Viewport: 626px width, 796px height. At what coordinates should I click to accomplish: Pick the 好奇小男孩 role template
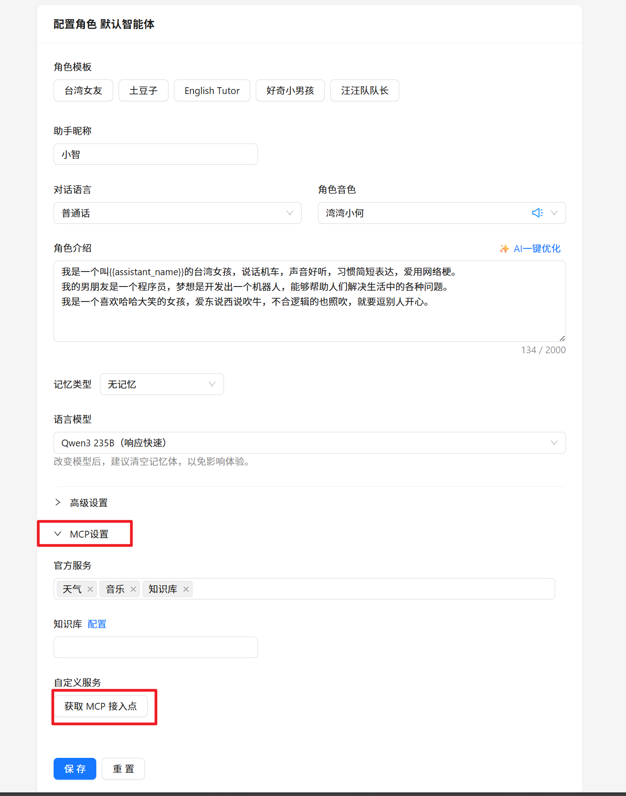coord(290,91)
